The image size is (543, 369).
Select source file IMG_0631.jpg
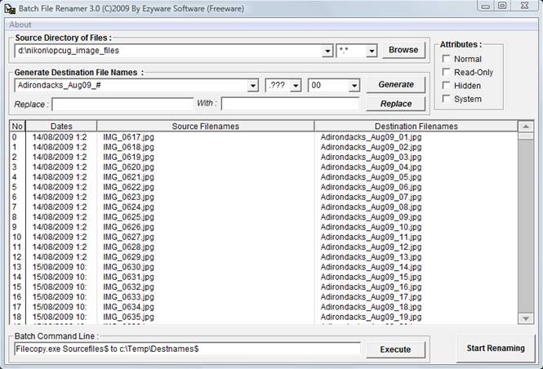point(128,277)
